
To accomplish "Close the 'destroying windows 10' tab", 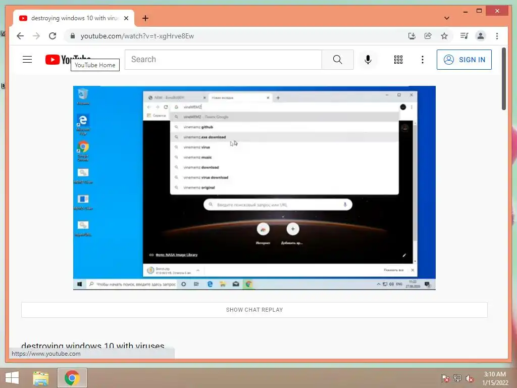I will tap(126, 18).
